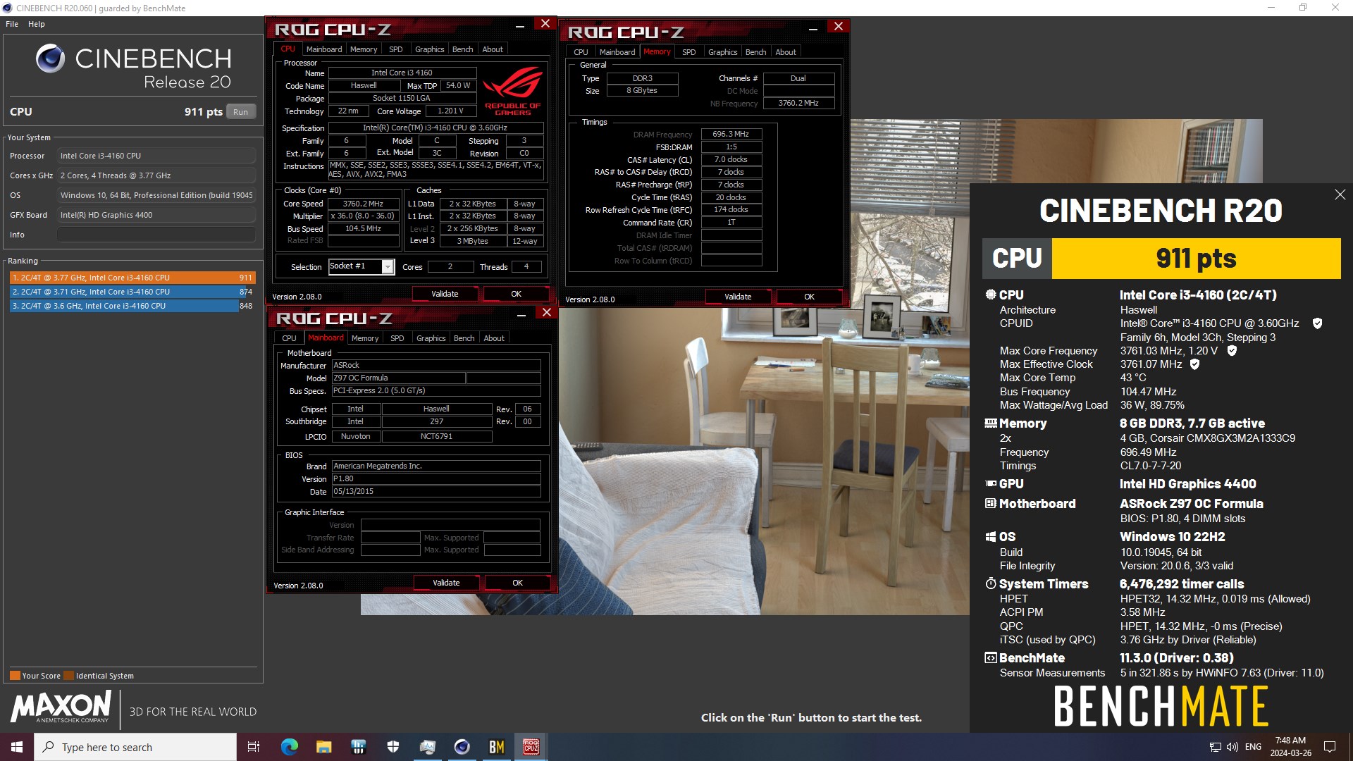Click the ROG Republic of Gamers logo
Viewport: 1353px width, 761px height.
point(513,92)
